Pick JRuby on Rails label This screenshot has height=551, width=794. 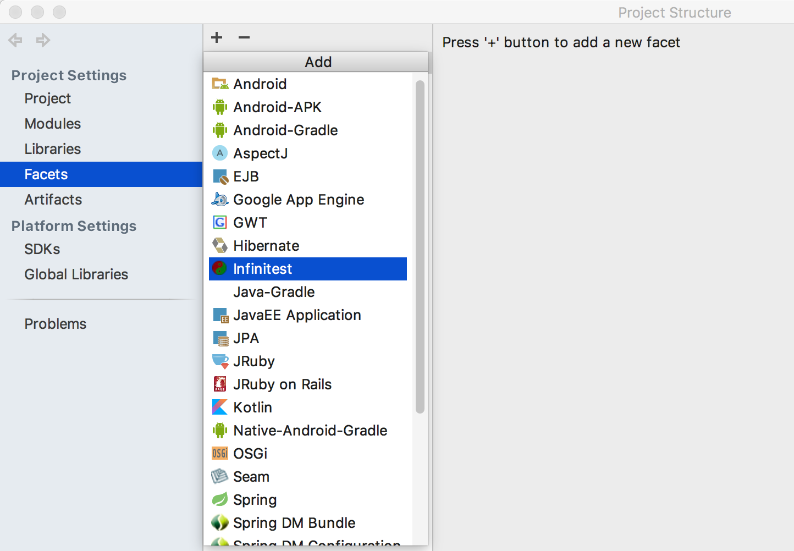[283, 384]
